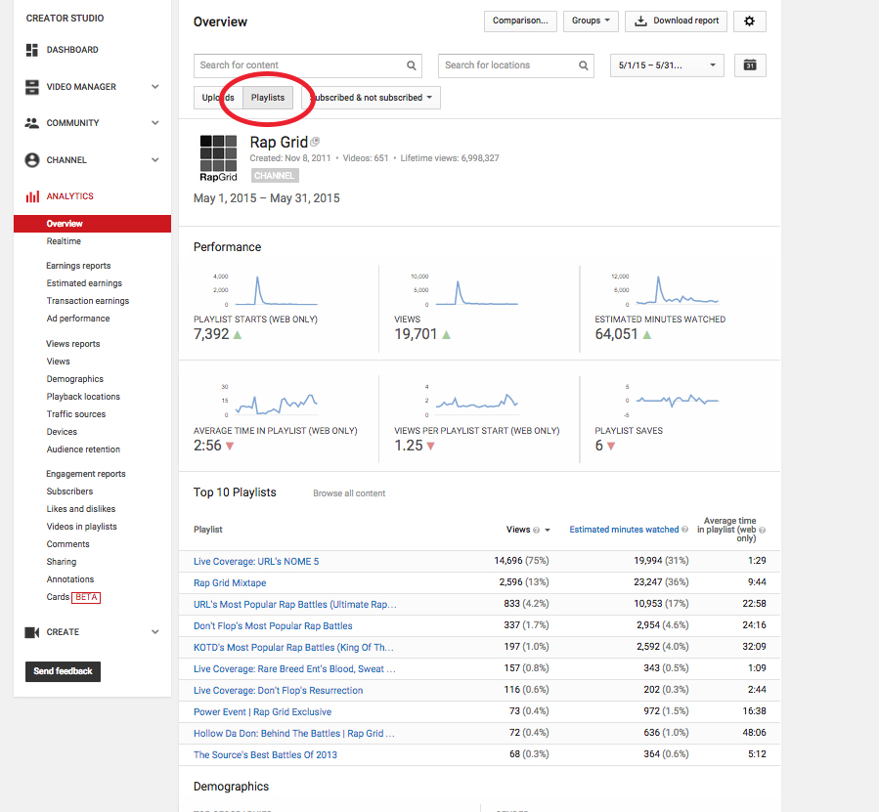This screenshot has width=879, height=812.
Task: Open KOTD's Most Popular Rap Battles playlist
Action: click(x=293, y=648)
